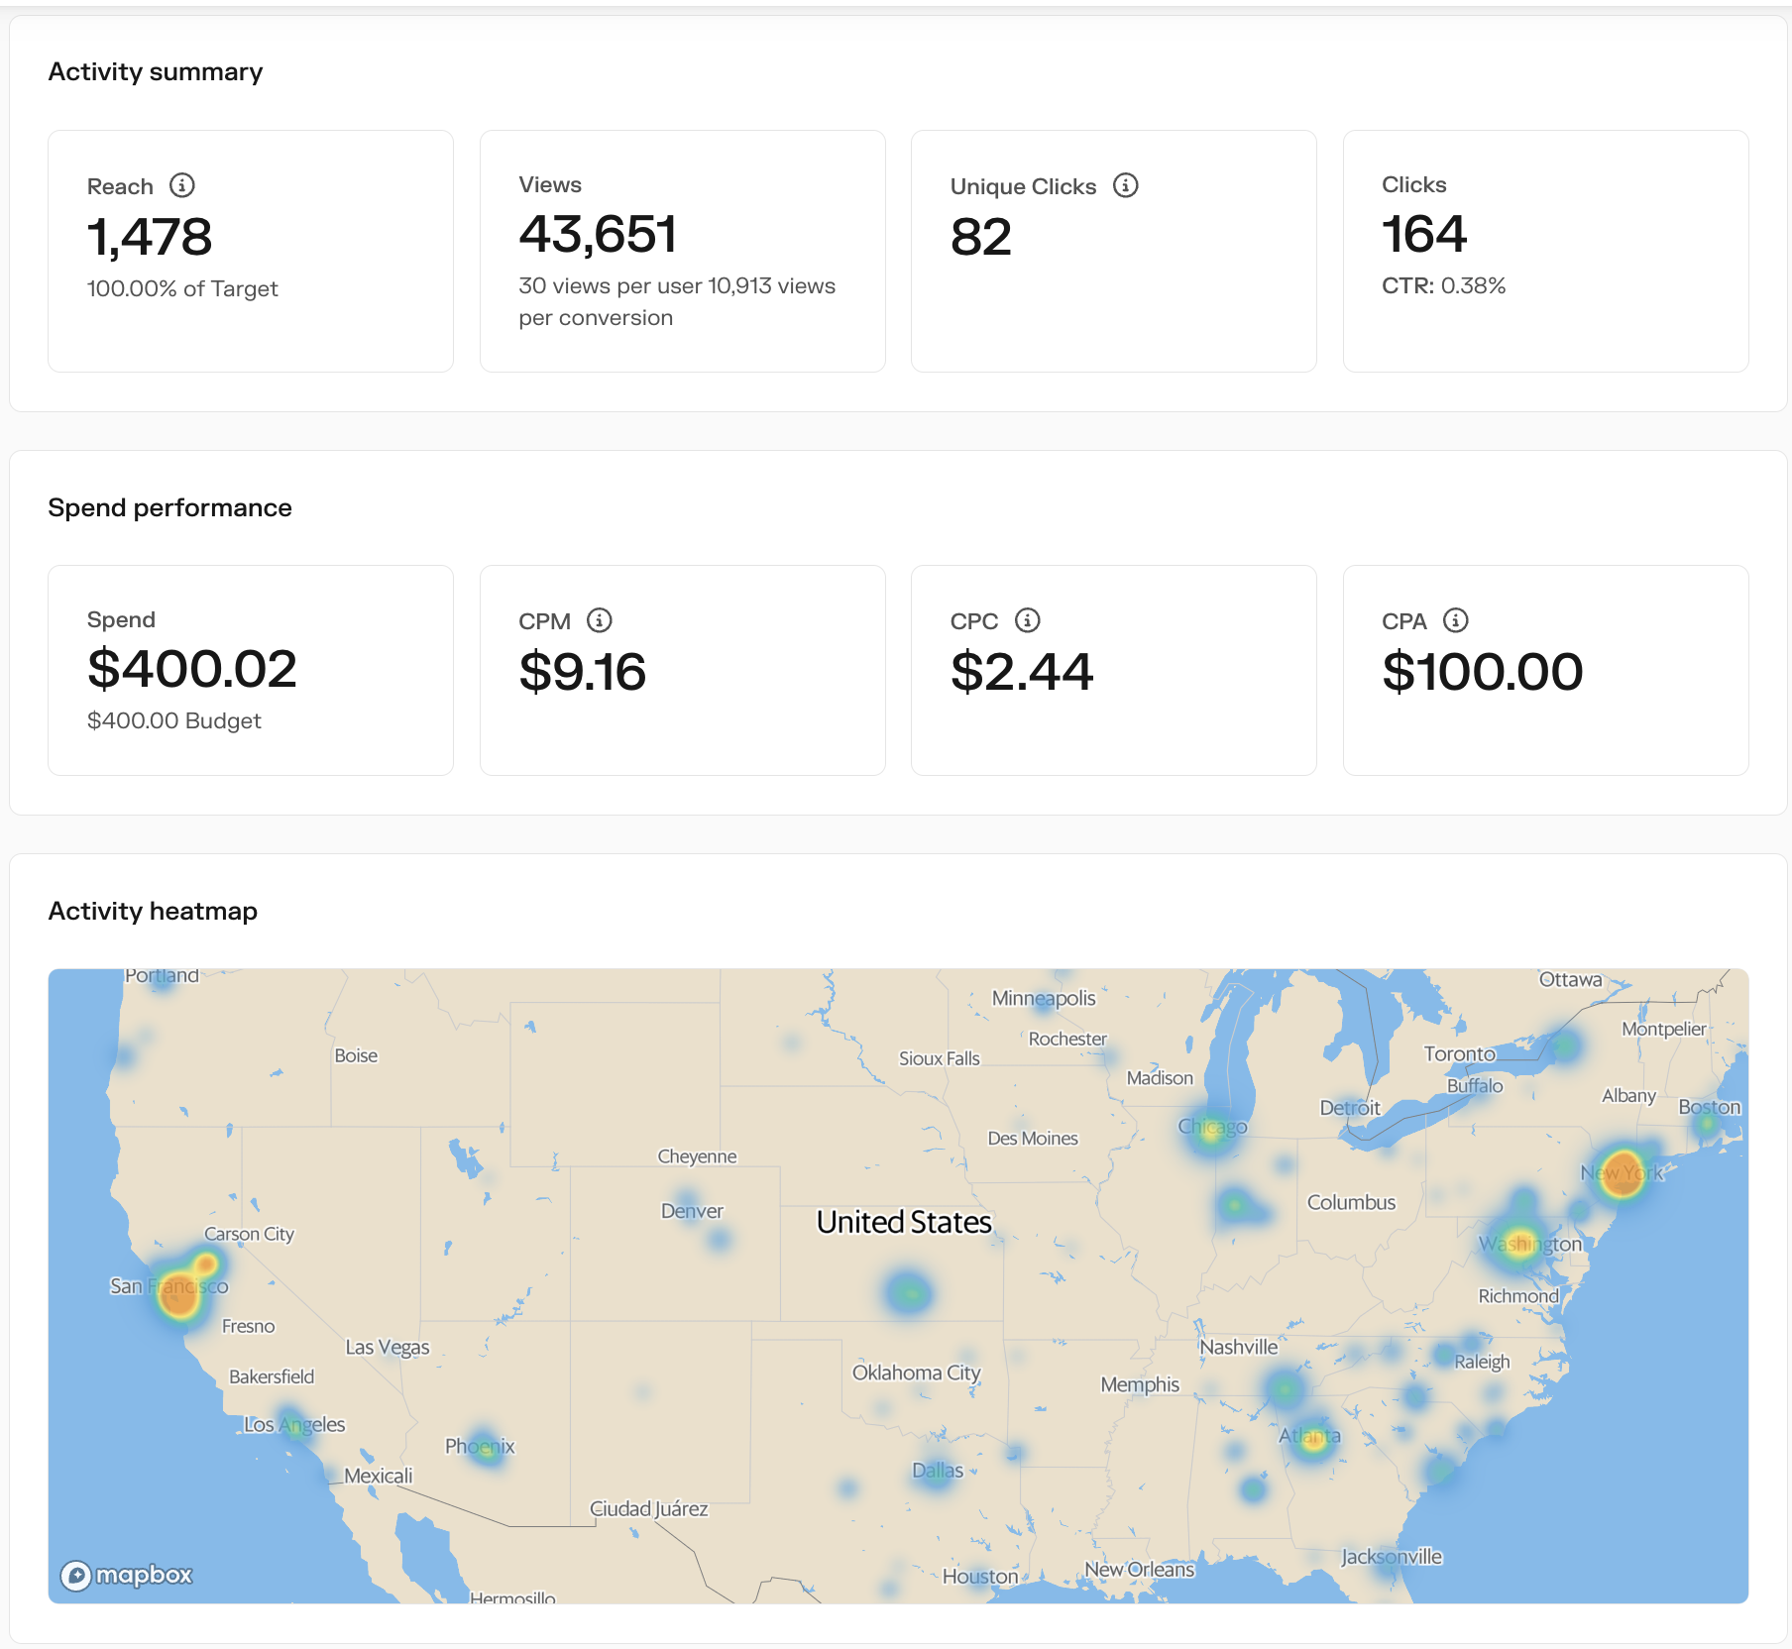Click the New York heatmap hotspot
Viewport: 1792px width, 1649px height.
(1623, 1172)
